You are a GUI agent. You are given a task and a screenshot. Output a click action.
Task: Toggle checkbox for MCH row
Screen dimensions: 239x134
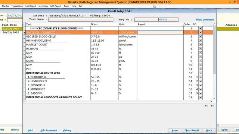201,57
